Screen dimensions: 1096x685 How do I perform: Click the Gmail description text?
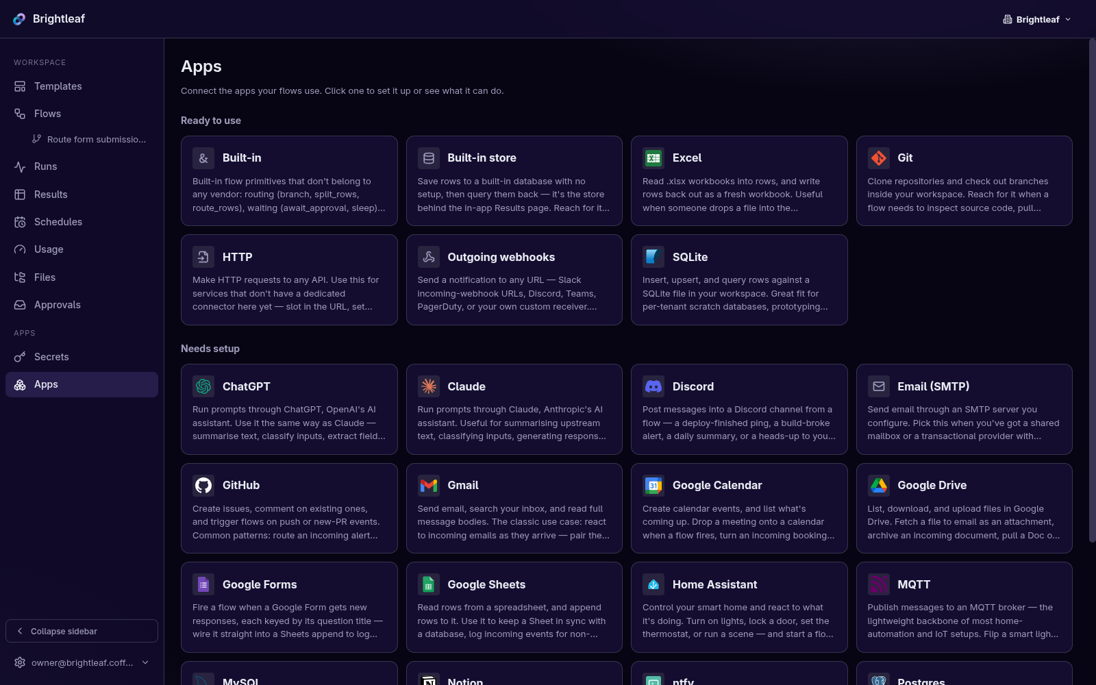pyautogui.click(x=513, y=522)
